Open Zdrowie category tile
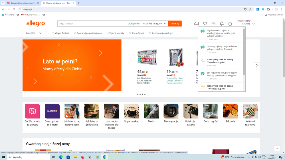 pyautogui.click(x=230, y=113)
